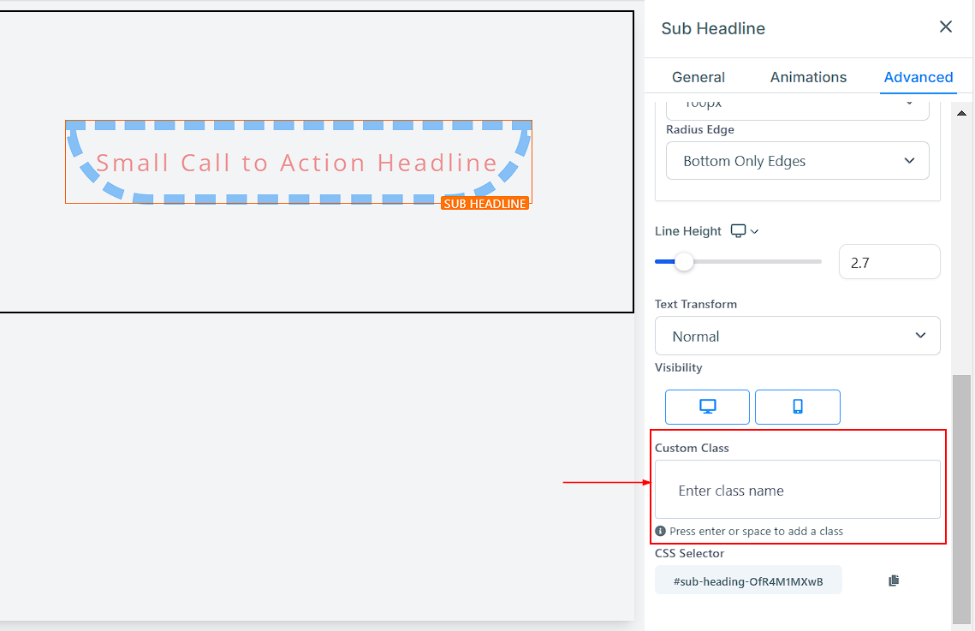
Task: Toggle mobile visibility button
Action: pyautogui.click(x=797, y=407)
